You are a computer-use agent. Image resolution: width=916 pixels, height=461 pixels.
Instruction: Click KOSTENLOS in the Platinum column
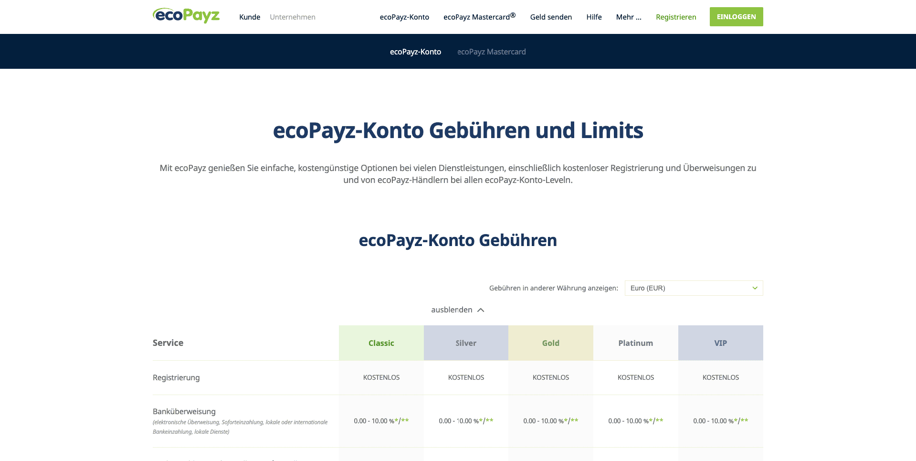(636, 377)
